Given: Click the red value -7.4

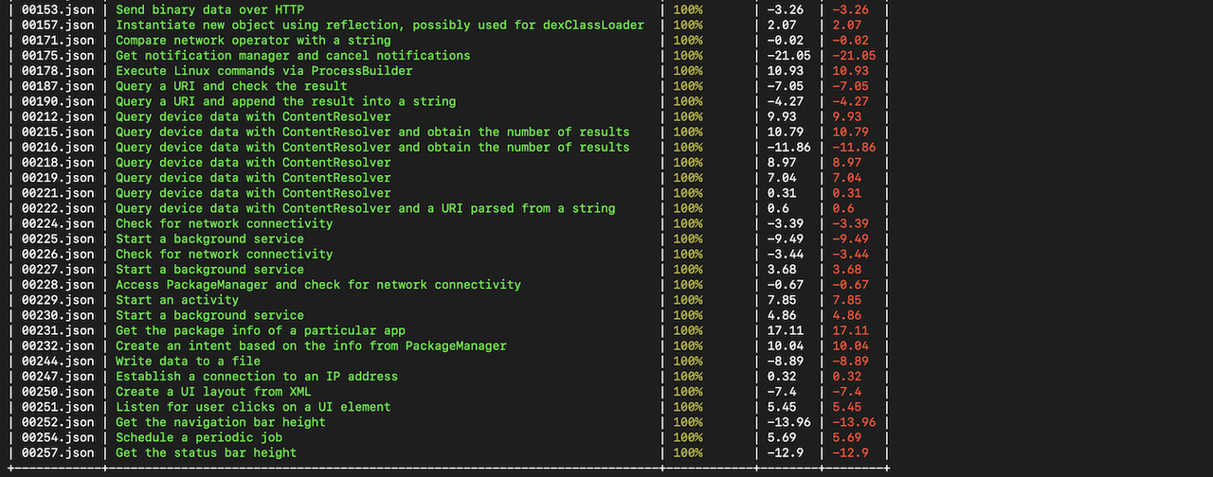Looking at the screenshot, I should tap(846, 392).
